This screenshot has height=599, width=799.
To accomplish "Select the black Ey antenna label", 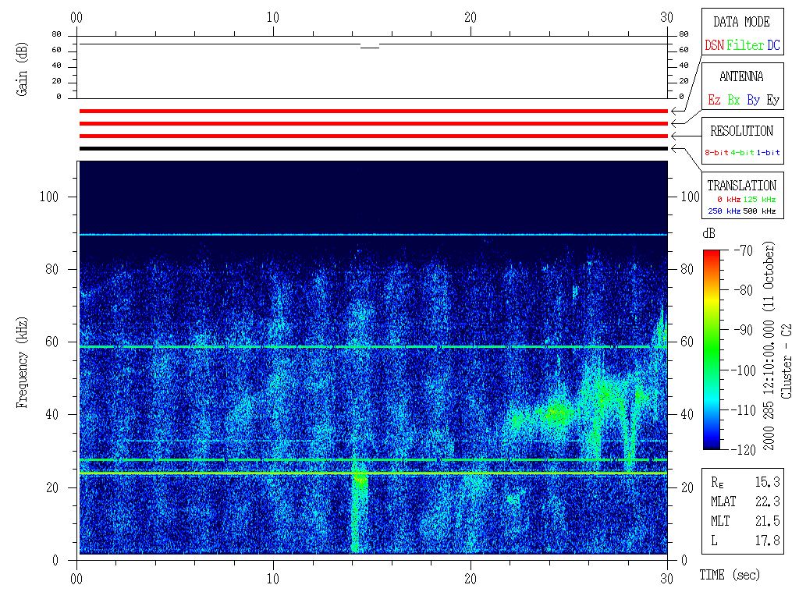I will click(x=772, y=101).
